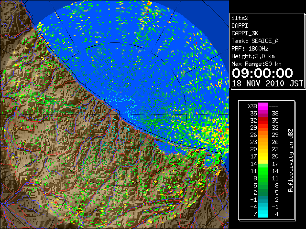
Task: Pick the bright magenta top legend swatch
Action: pos(263,106)
